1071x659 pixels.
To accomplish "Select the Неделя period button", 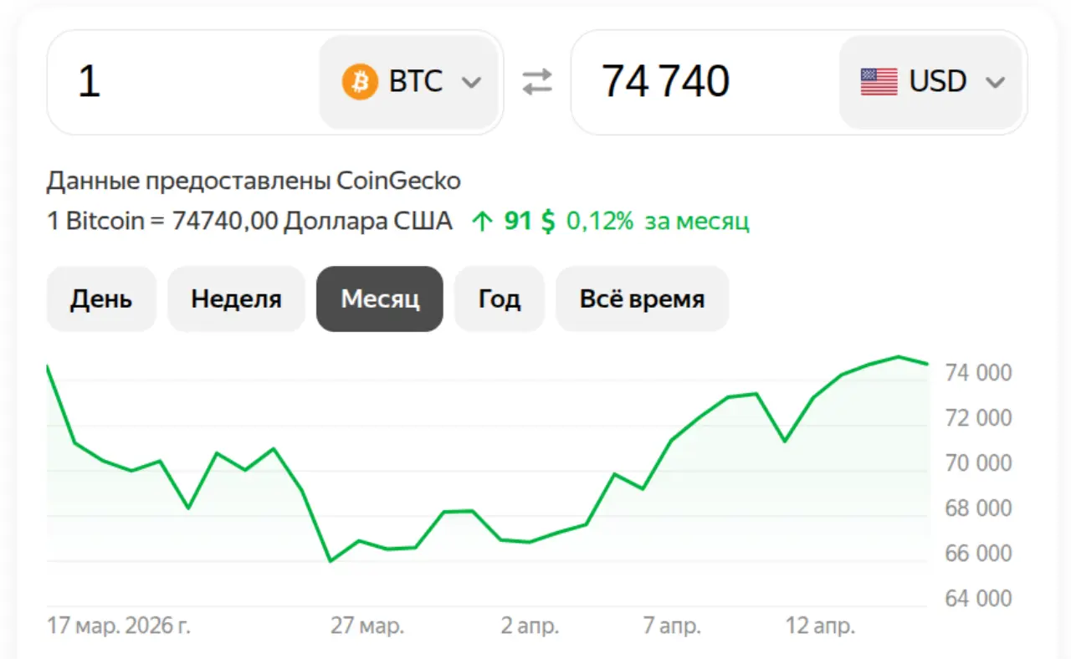I will 236,299.
